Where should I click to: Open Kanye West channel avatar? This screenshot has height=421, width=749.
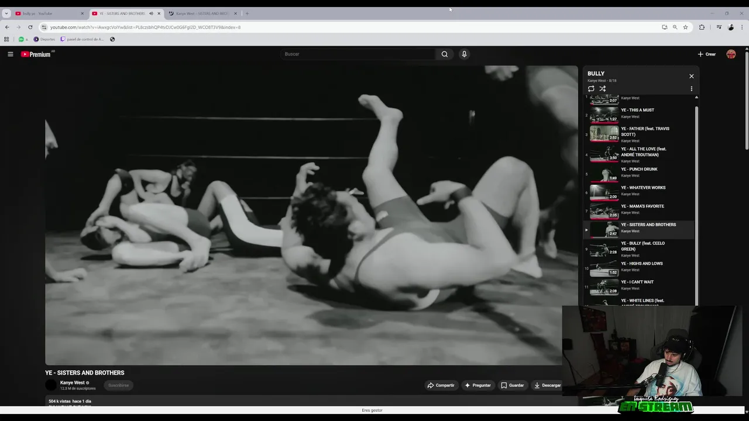(x=51, y=385)
